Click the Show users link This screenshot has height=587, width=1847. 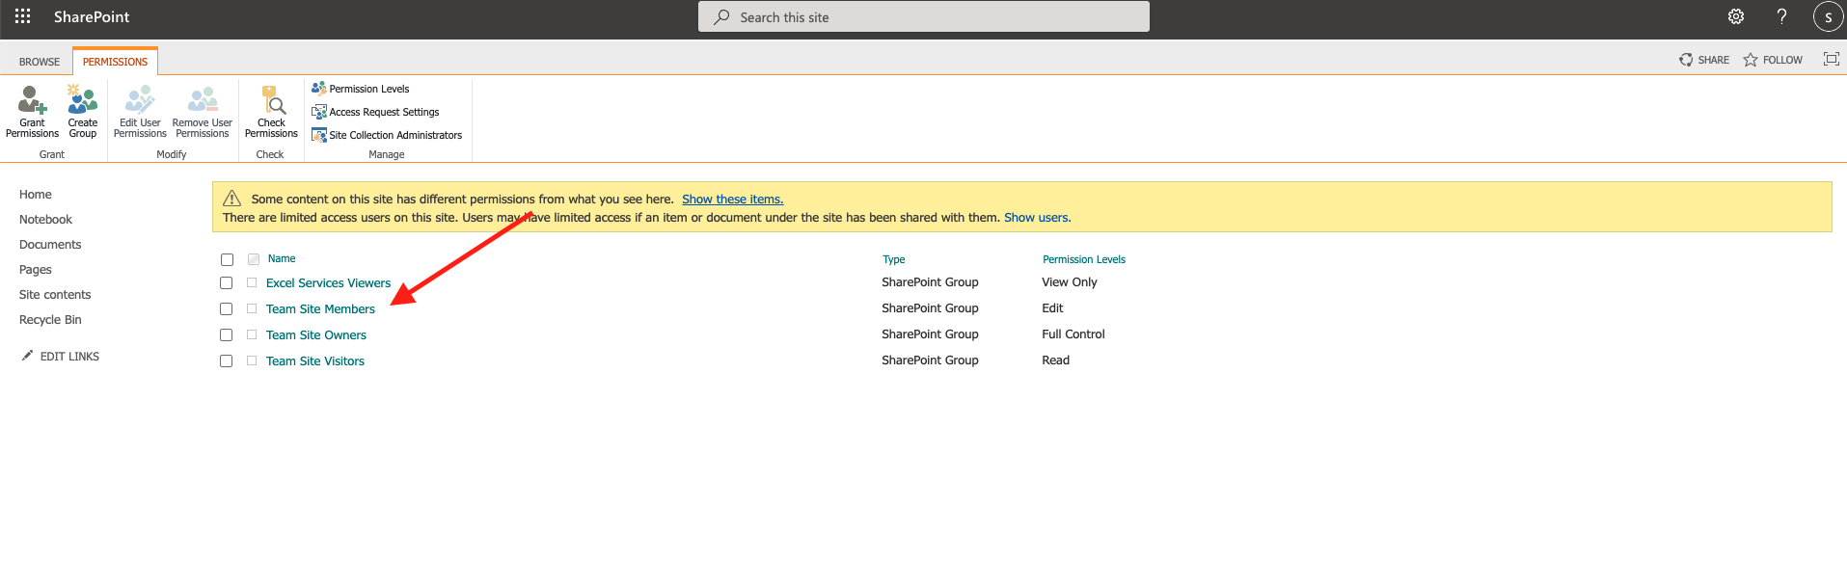(1036, 218)
